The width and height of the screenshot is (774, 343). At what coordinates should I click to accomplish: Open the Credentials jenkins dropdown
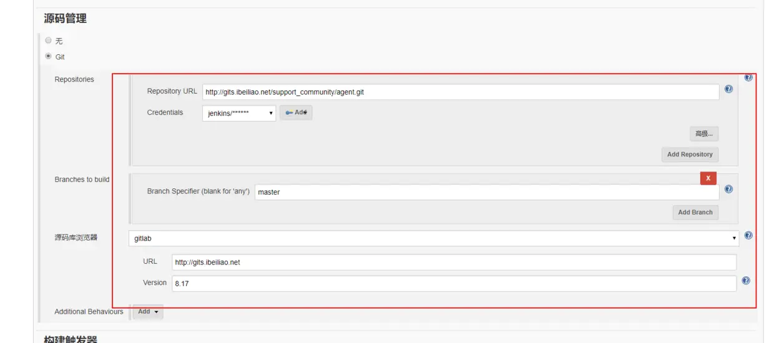(239, 113)
